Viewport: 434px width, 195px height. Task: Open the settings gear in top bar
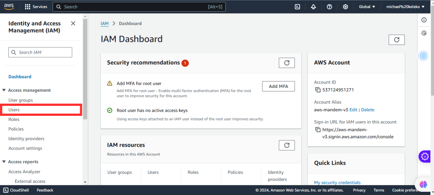(346, 7)
